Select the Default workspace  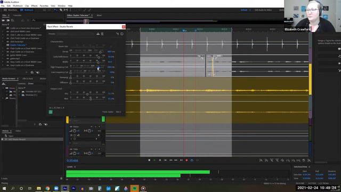(244, 10)
